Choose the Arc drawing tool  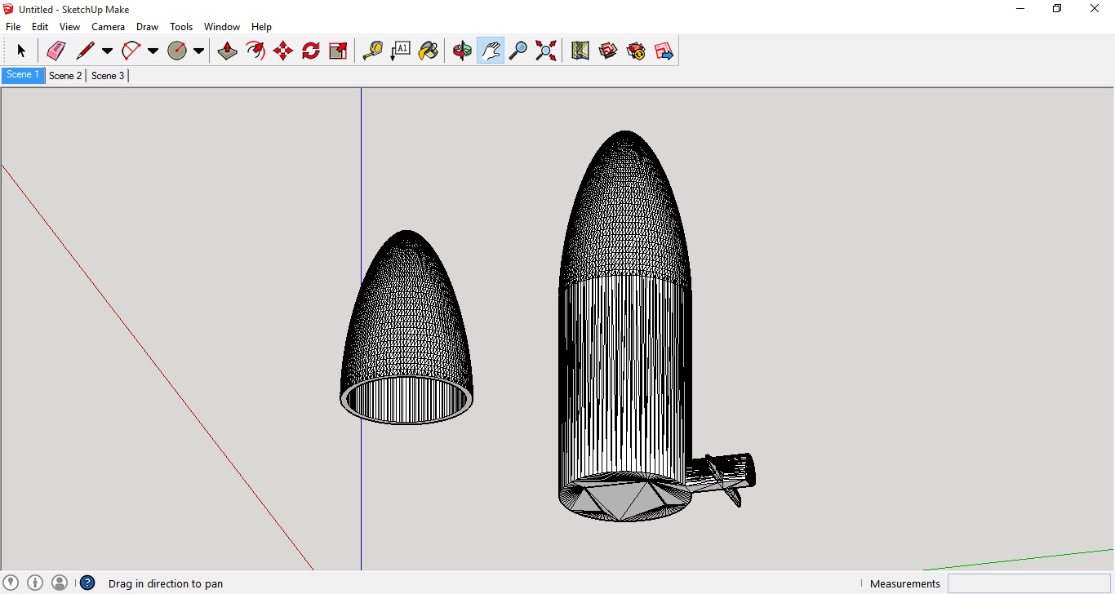pyautogui.click(x=131, y=51)
